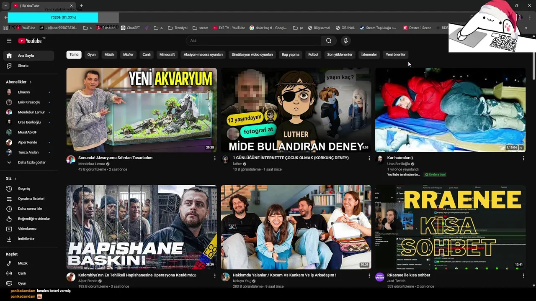Click the Ara search field
The height and width of the screenshot is (301, 536).
(x=253, y=41)
